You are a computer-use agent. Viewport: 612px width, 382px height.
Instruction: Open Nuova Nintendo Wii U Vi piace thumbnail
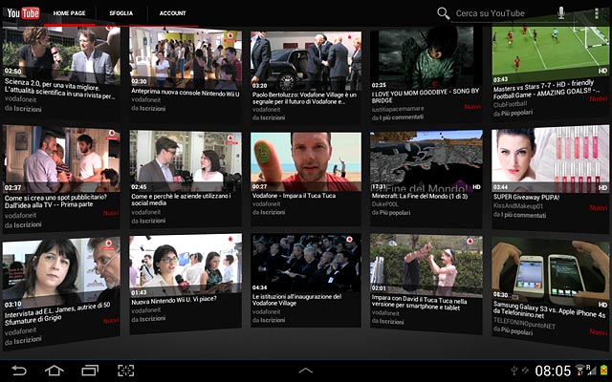click(x=186, y=265)
